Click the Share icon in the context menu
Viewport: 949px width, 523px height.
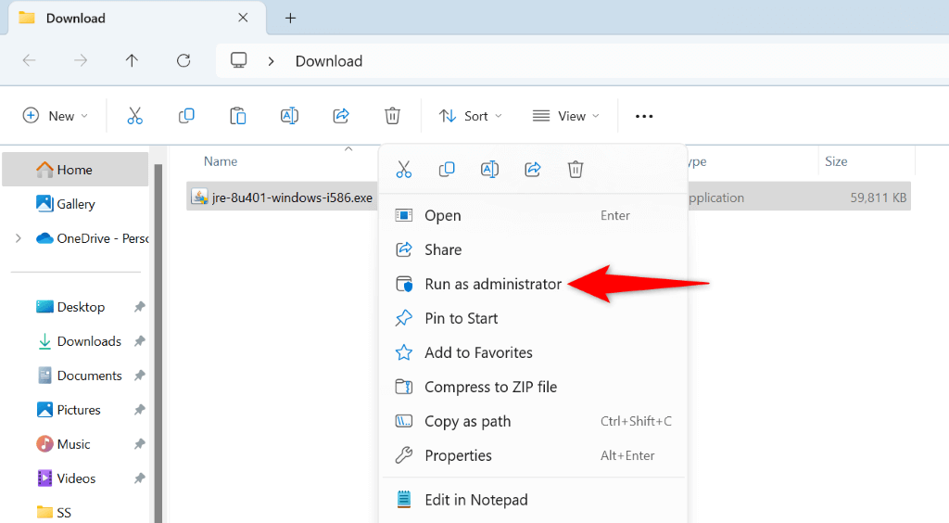click(x=533, y=169)
